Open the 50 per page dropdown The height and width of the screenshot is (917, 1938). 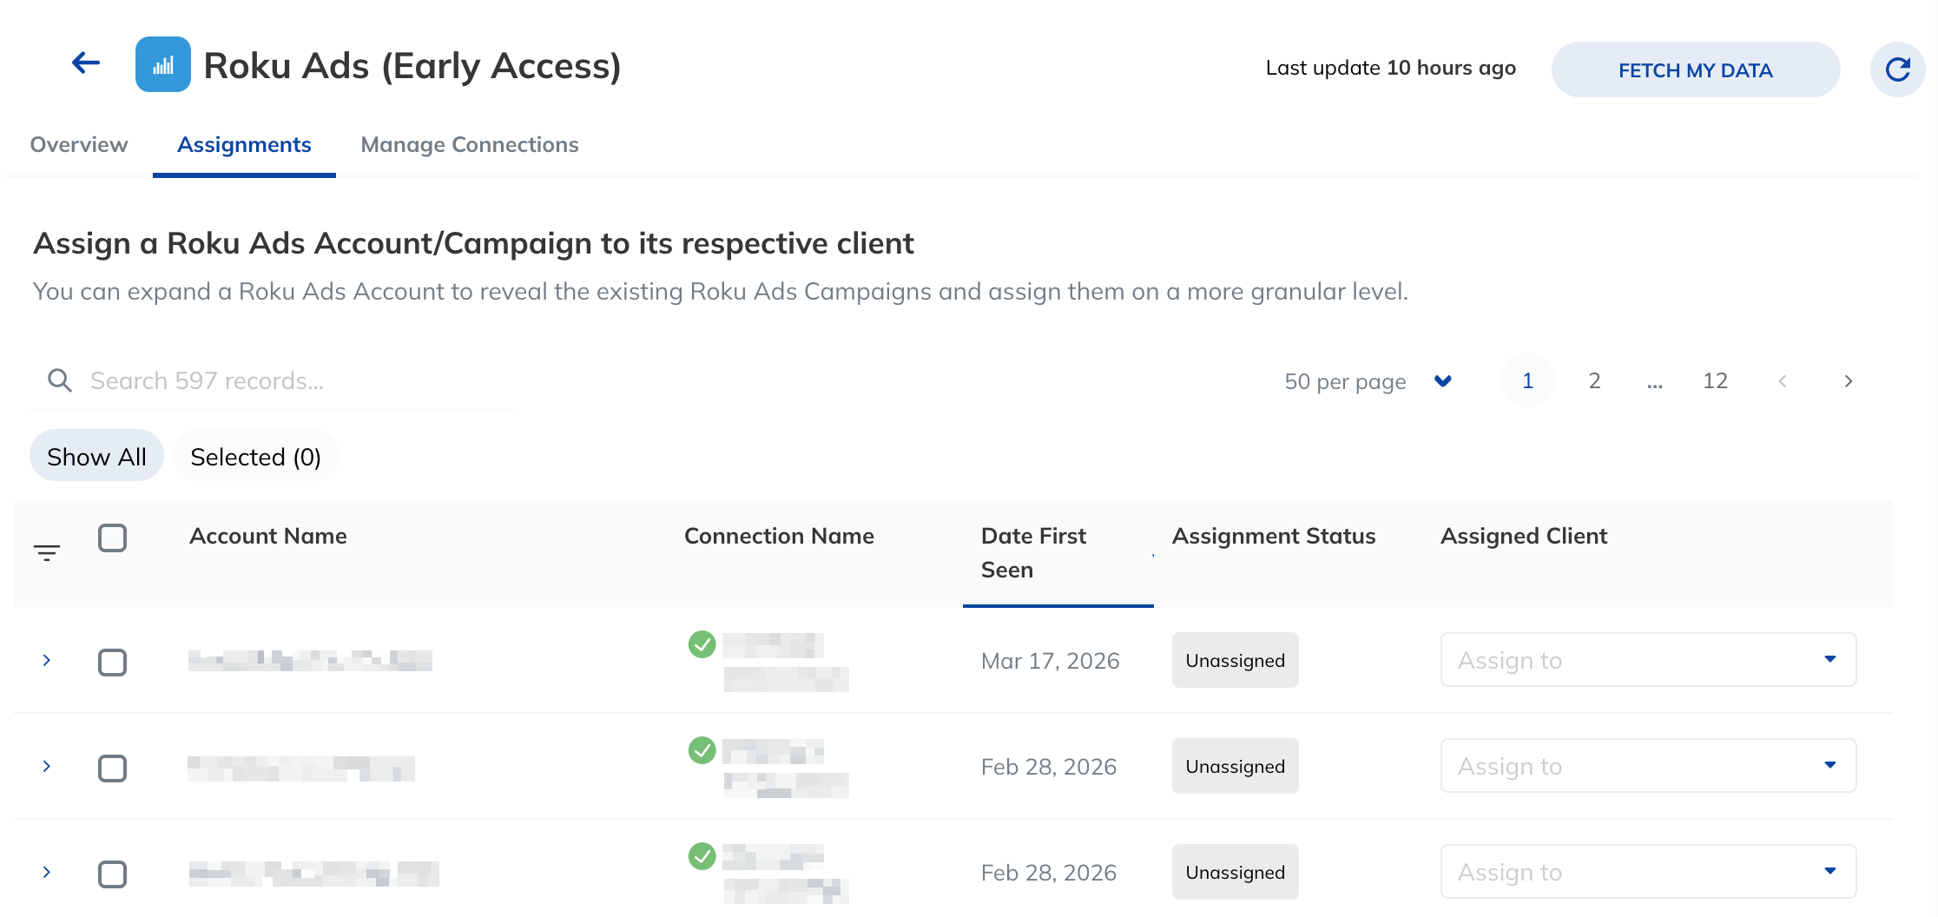(x=1368, y=381)
